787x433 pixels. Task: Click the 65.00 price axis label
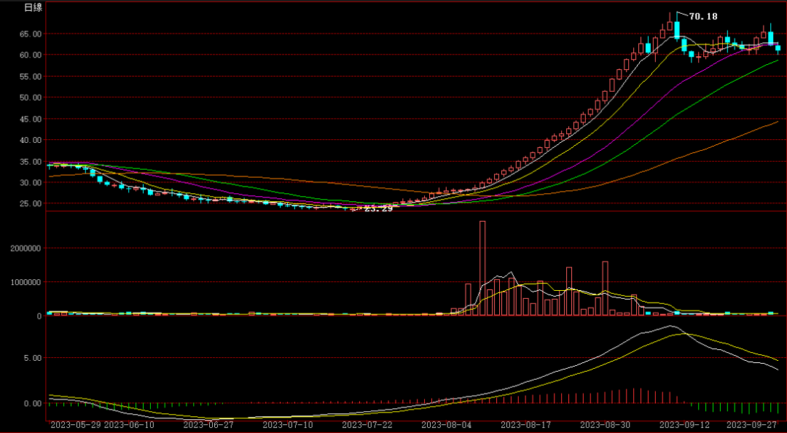(31, 34)
